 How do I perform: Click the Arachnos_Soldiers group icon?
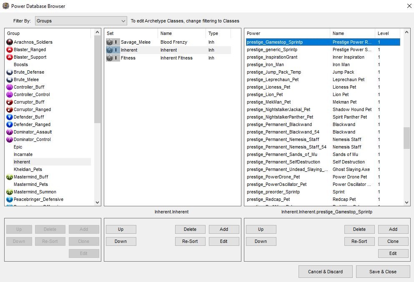9,42
